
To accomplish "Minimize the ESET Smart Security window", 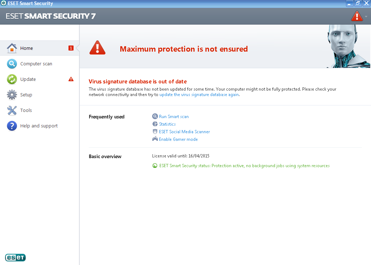I will pos(350,3).
